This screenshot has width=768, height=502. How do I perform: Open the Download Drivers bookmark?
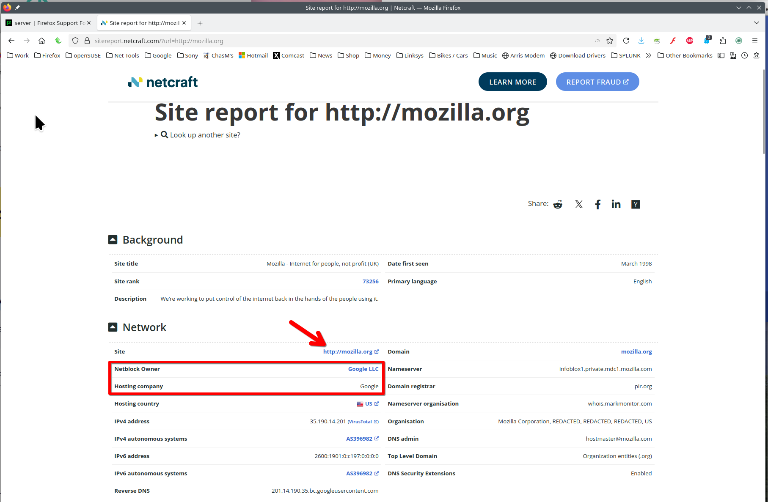578,55
